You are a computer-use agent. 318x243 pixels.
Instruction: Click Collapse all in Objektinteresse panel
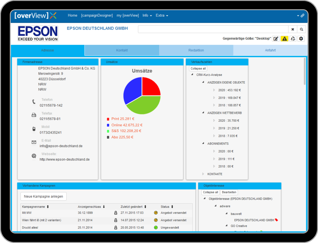point(210,192)
